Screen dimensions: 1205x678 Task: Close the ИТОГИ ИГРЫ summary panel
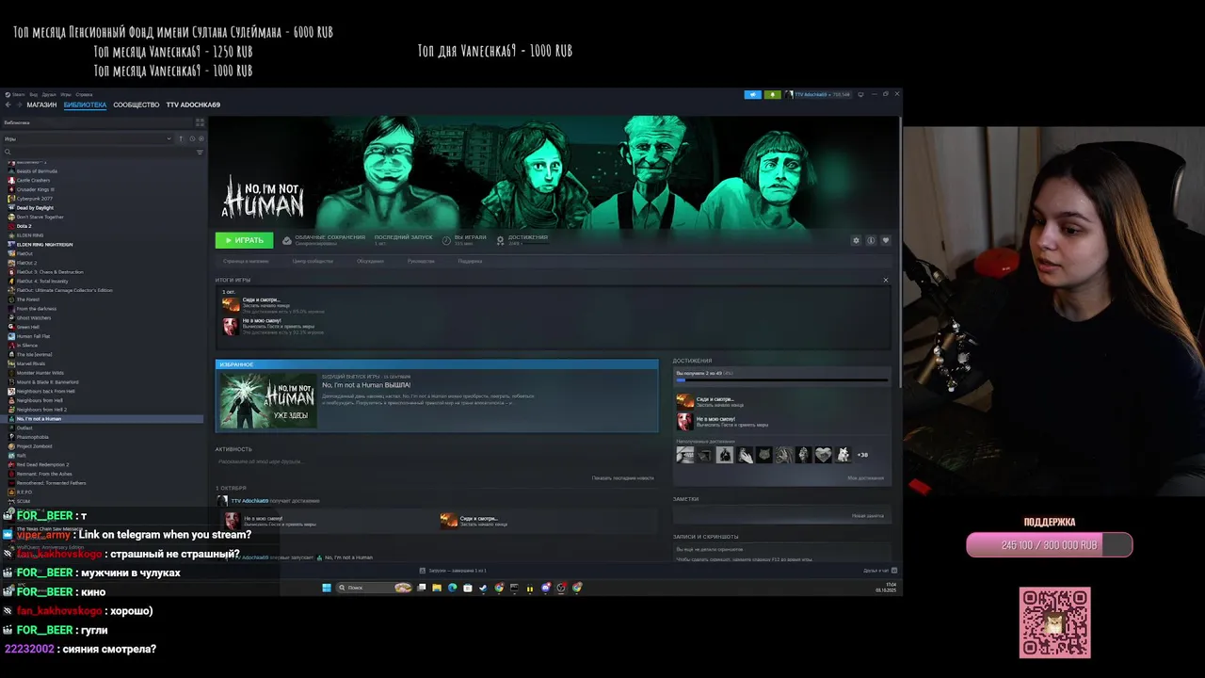click(x=885, y=280)
